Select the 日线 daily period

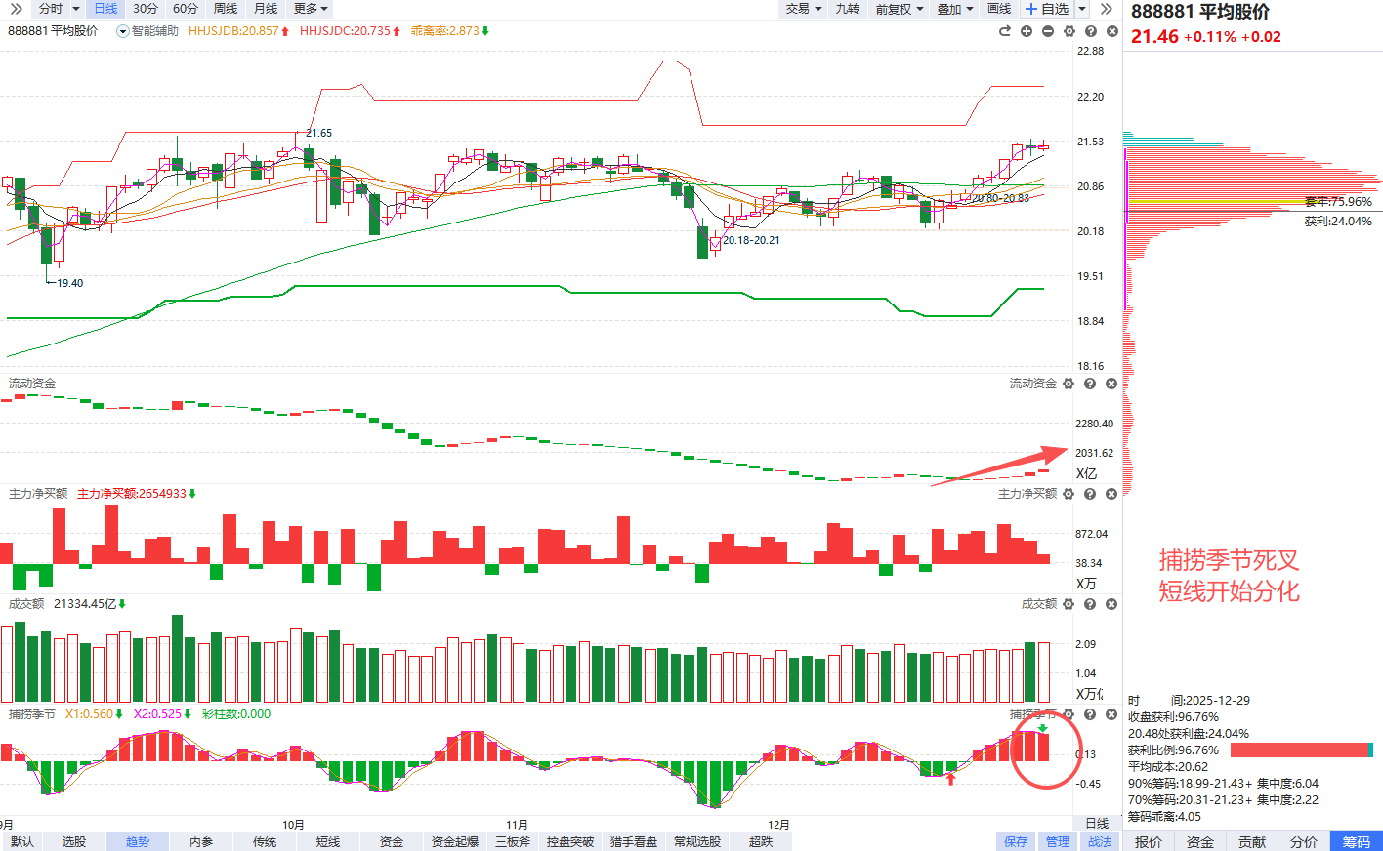105,9
